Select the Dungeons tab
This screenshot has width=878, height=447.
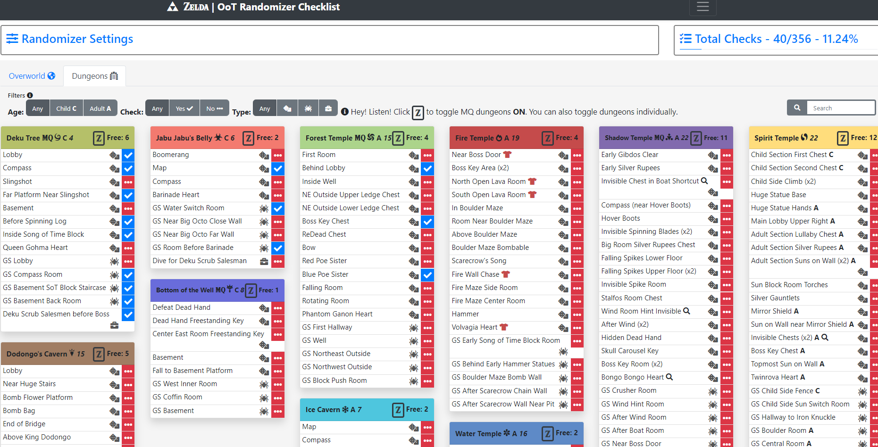point(95,76)
